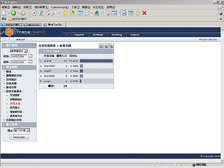Click the red X toolbar icon
Screen dimensions: 224x168
(x=144, y=13)
